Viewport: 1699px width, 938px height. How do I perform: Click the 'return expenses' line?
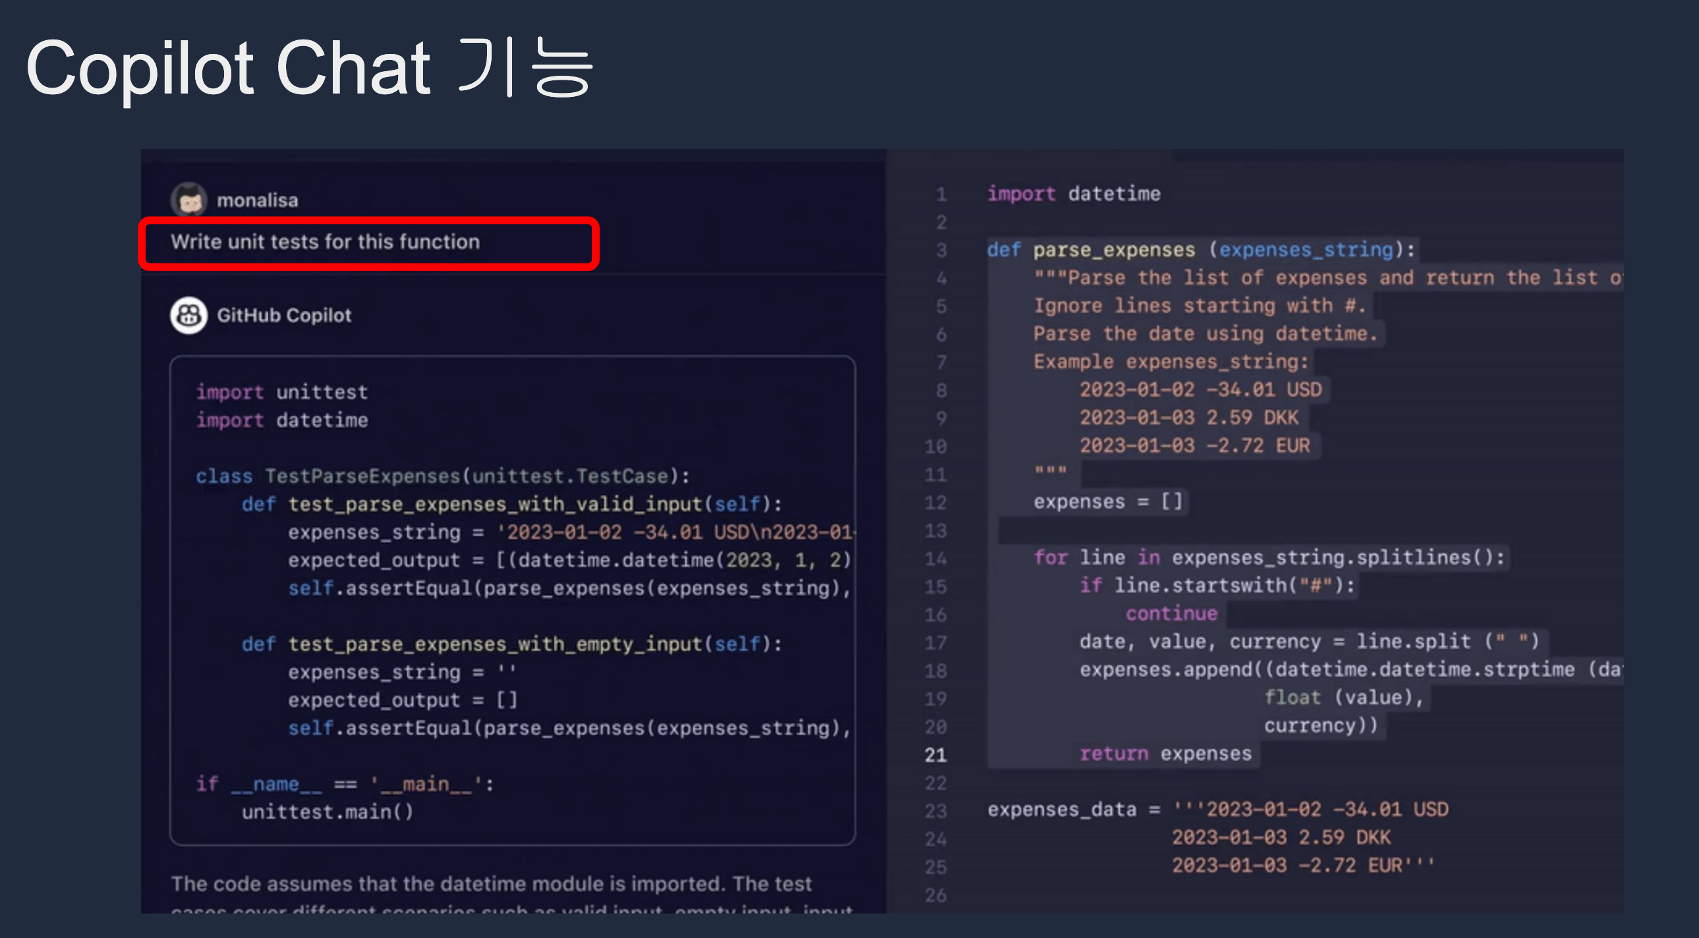(x=1165, y=754)
